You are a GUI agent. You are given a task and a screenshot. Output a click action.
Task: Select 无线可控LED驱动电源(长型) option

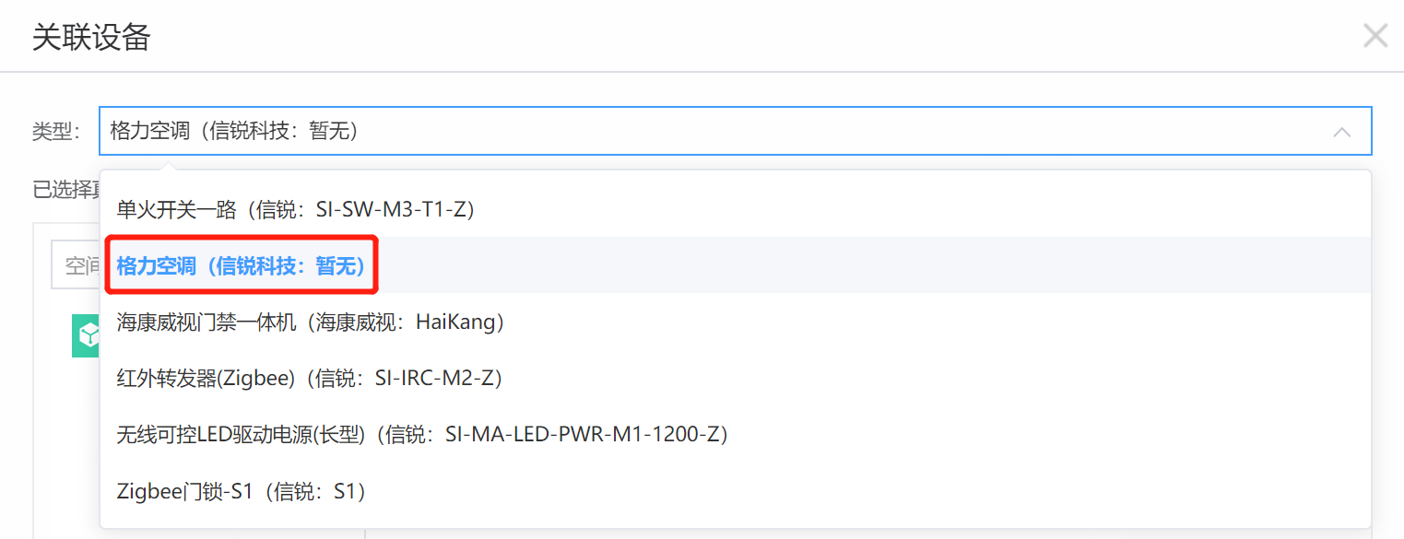tap(736, 434)
